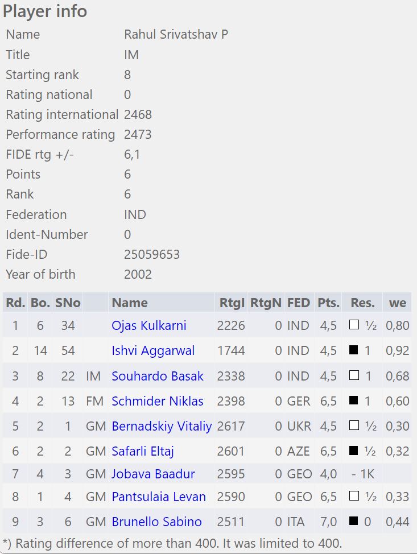Open Ishvi Aggarwal player page
This screenshot has width=417, height=554.
pyautogui.click(x=153, y=351)
